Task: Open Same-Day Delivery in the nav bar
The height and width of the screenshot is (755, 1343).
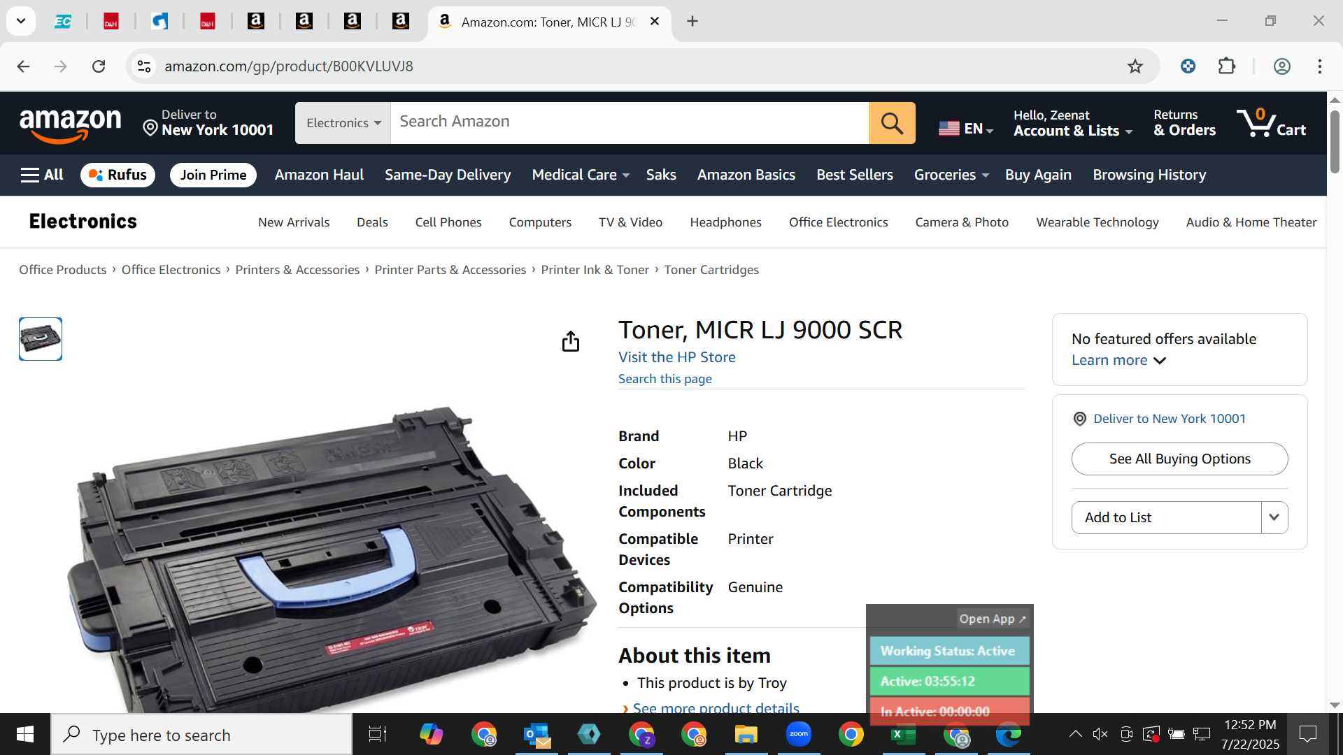Action: pyautogui.click(x=448, y=175)
